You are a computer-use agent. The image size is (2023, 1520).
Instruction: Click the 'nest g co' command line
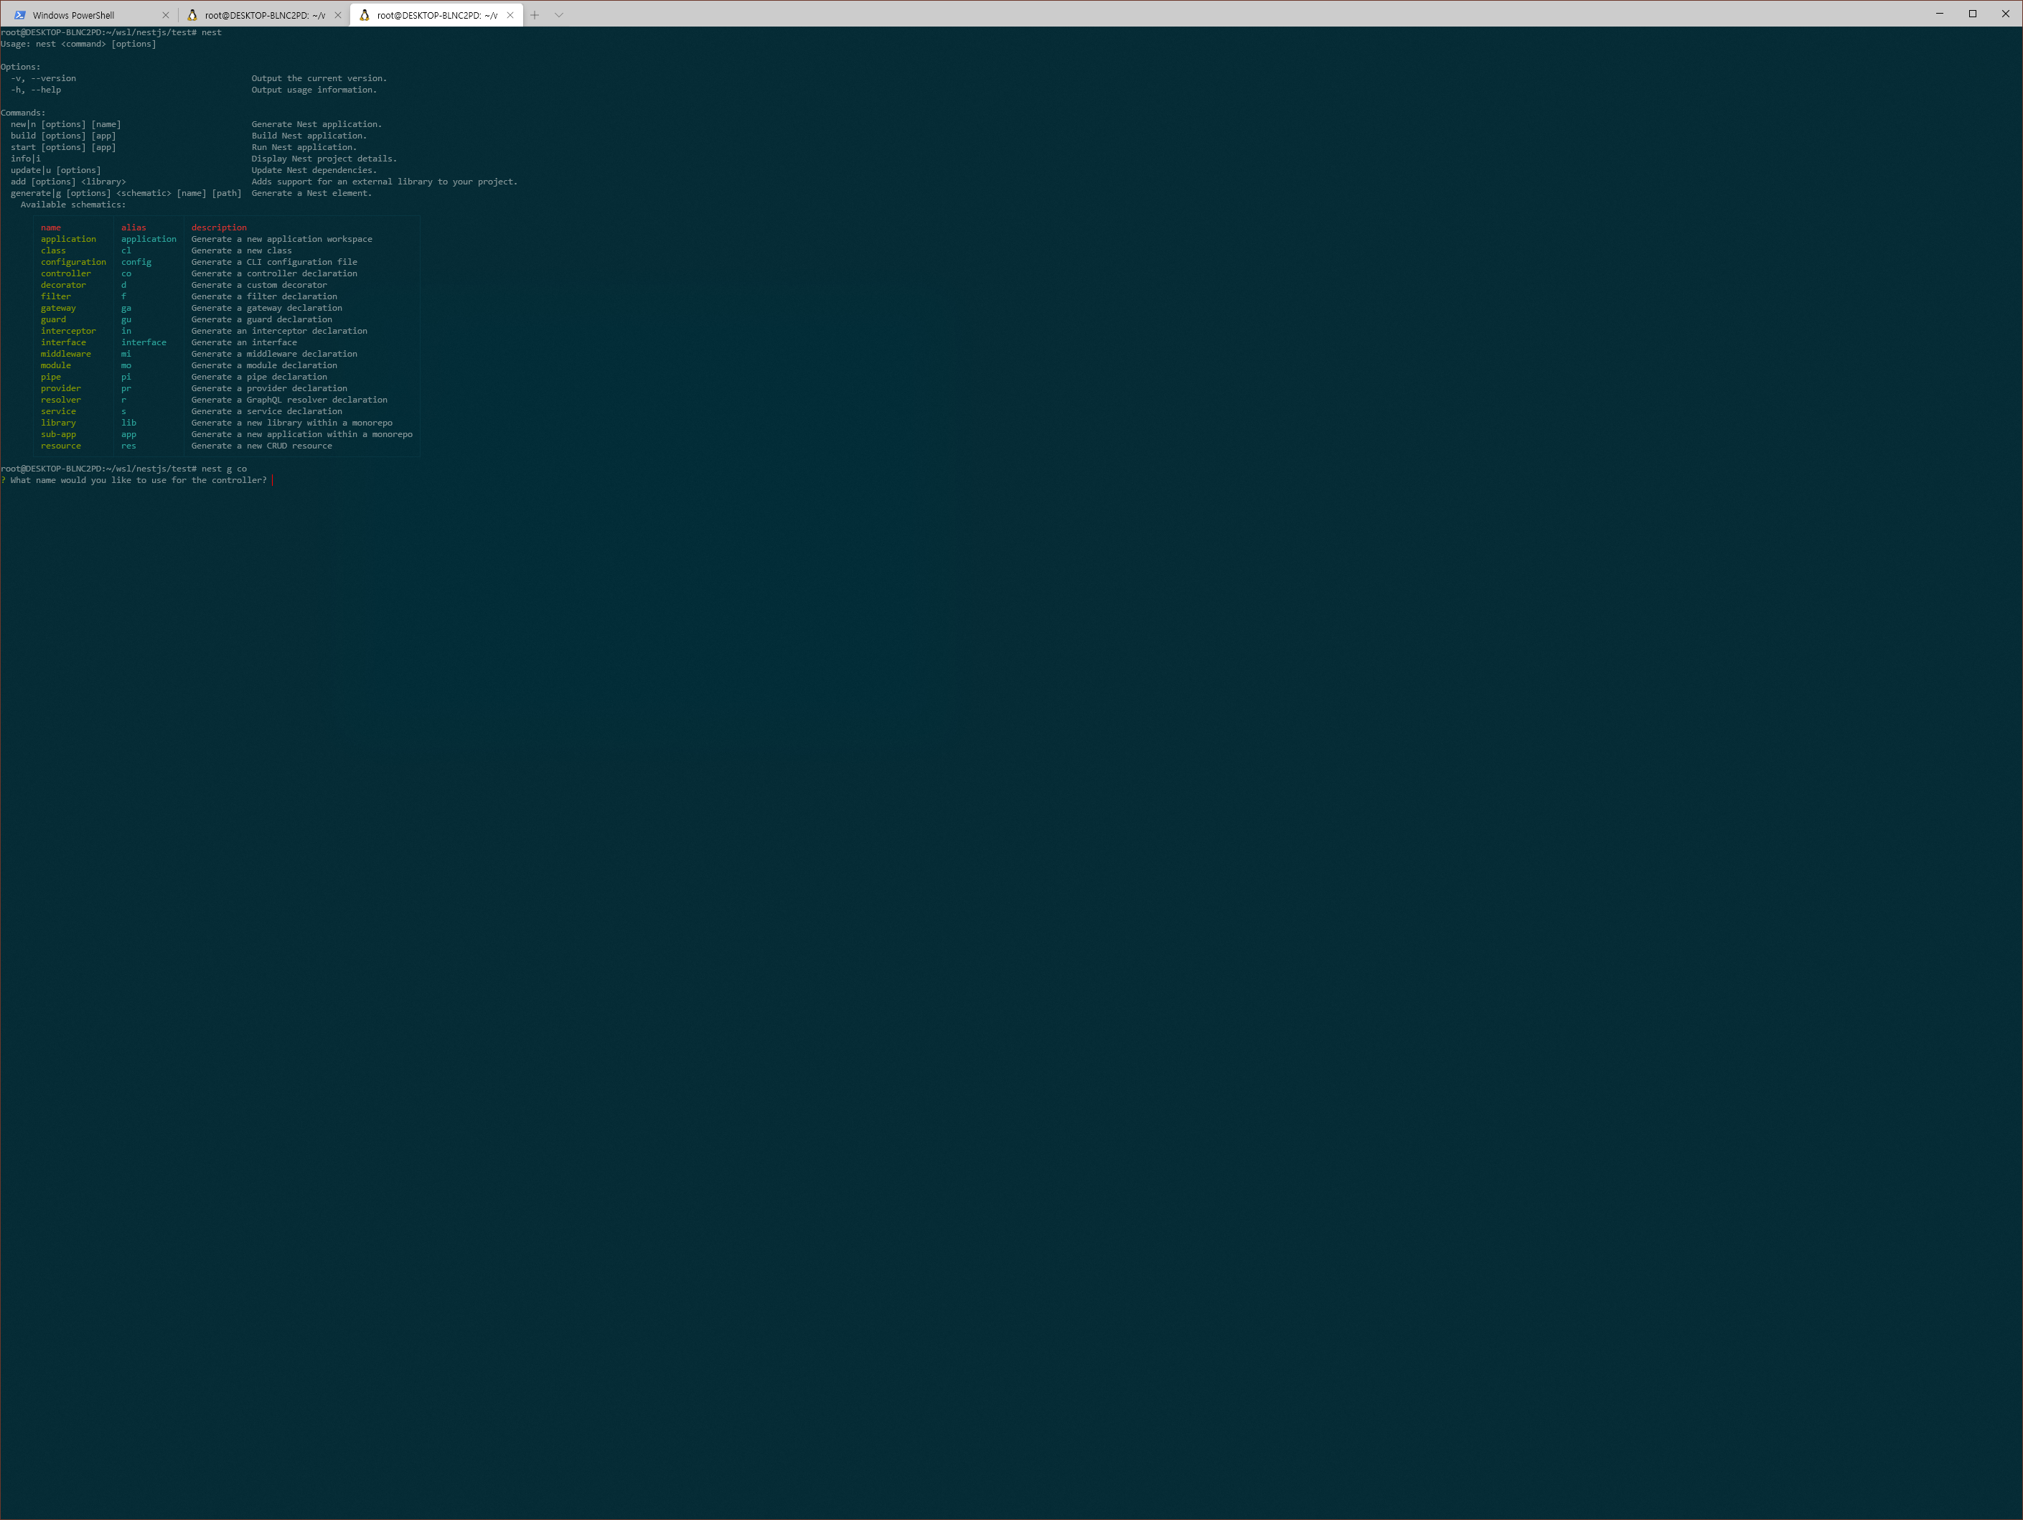pyautogui.click(x=223, y=469)
